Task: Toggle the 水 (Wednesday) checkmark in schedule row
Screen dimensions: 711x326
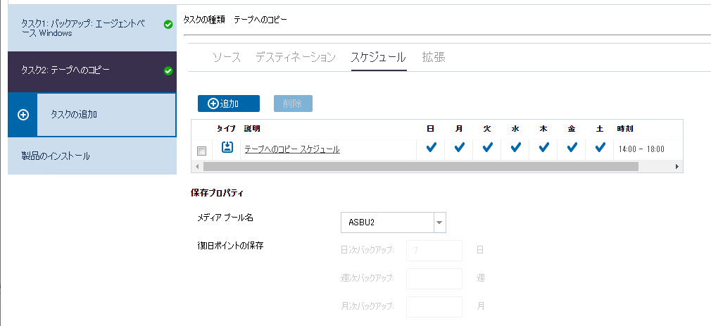Action: tap(515, 147)
